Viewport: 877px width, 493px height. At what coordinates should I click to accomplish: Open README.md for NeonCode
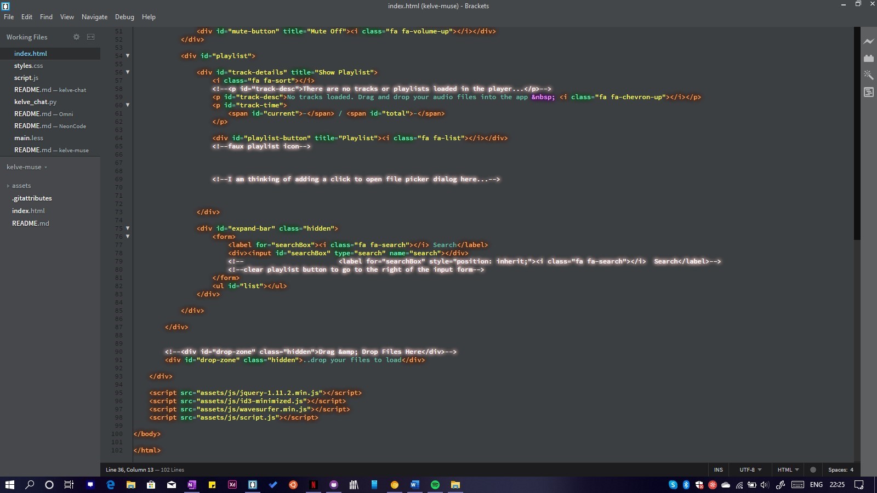tap(50, 126)
